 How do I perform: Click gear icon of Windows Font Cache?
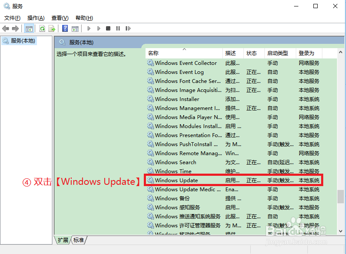[151, 81]
